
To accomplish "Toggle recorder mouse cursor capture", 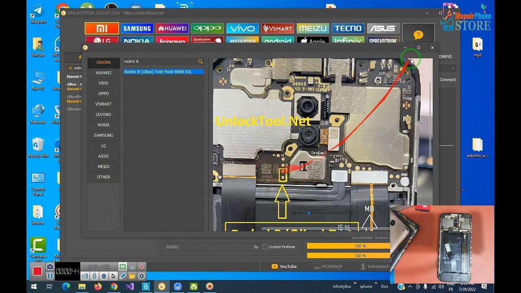I will pos(113,276).
